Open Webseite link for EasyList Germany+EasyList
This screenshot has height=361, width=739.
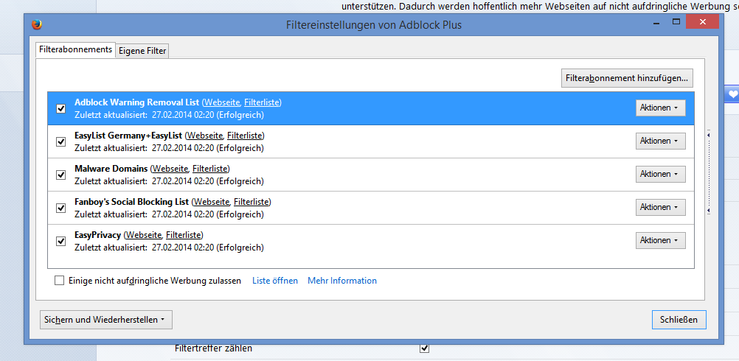point(205,136)
